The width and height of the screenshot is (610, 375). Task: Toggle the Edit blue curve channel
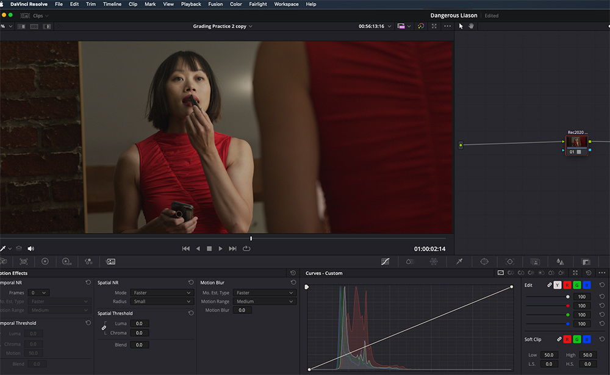click(587, 285)
